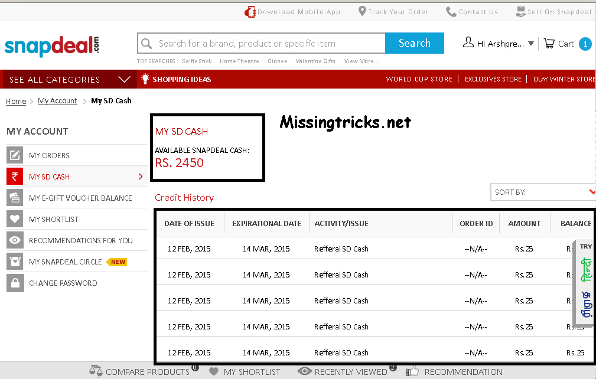Click the NEW badge on Snapdeal Circle
The image size is (596, 379).
click(x=117, y=262)
